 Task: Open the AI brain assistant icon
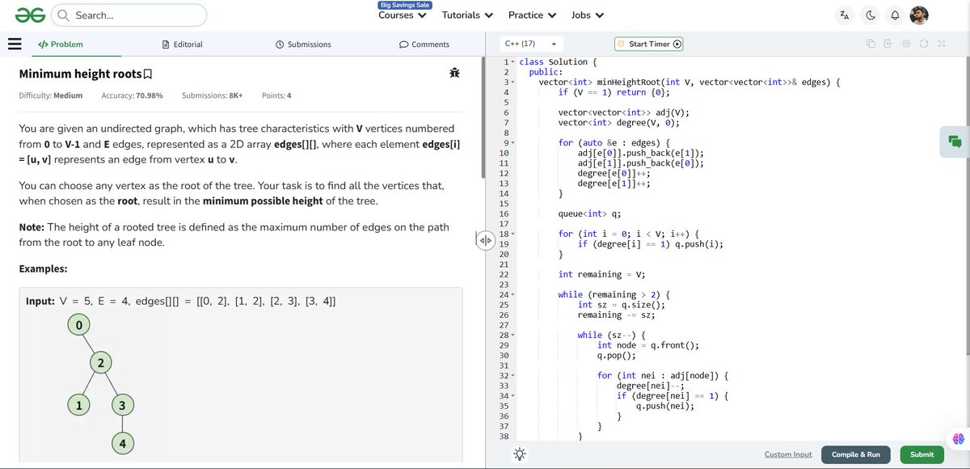pos(959,439)
